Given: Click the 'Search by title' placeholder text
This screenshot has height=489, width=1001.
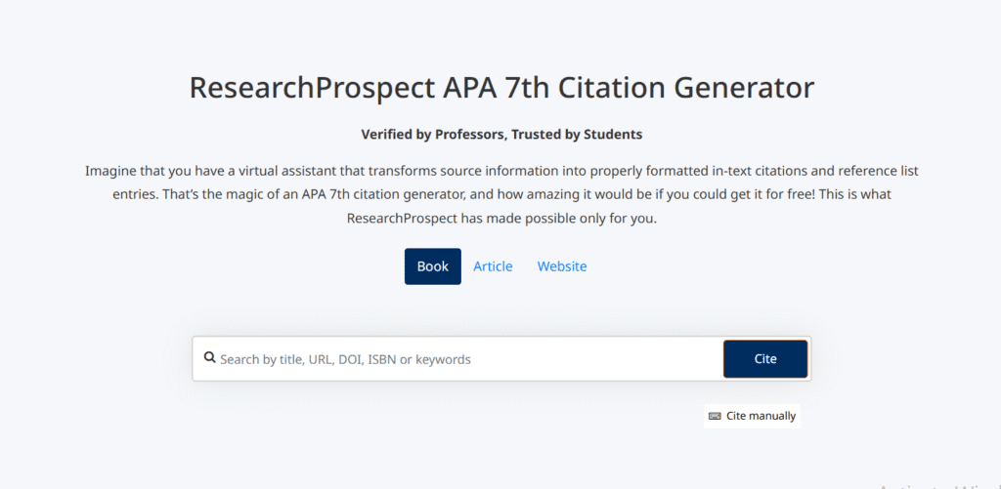Looking at the screenshot, I should (x=261, y=359).
